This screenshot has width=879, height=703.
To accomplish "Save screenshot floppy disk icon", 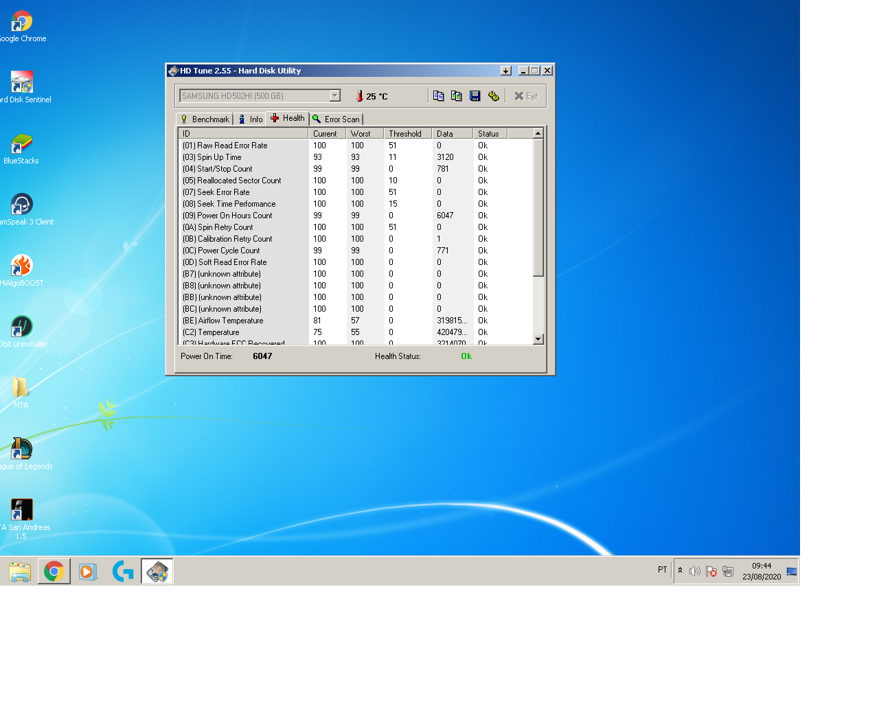I will (475, 96).
